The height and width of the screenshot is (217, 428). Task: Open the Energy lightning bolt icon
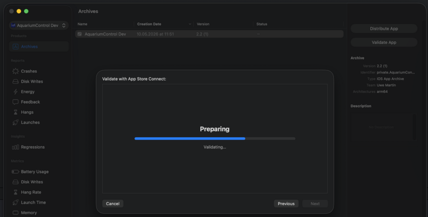[x=16, y=92]
